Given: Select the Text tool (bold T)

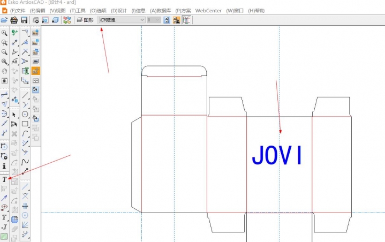Looking at the screenshot, I should [4, 179].
